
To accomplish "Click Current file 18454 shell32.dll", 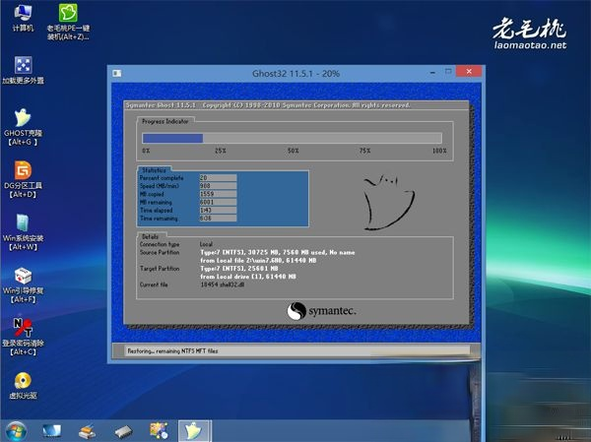I will [223, 284].
